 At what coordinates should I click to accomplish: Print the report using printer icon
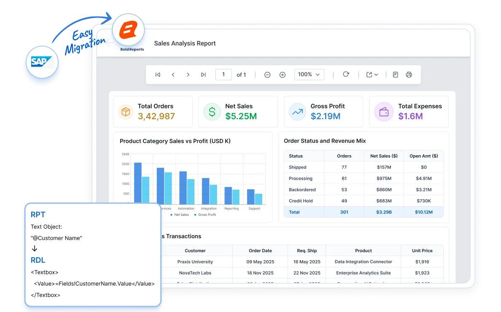click(409, 75)
